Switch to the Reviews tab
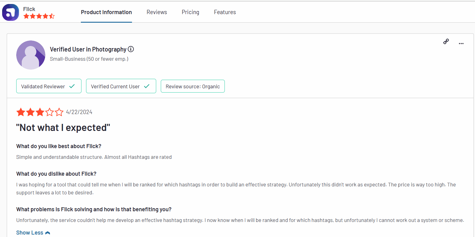 point(157,12)
